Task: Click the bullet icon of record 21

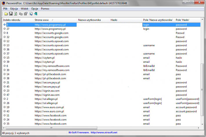Action: (x=5, y=82)
